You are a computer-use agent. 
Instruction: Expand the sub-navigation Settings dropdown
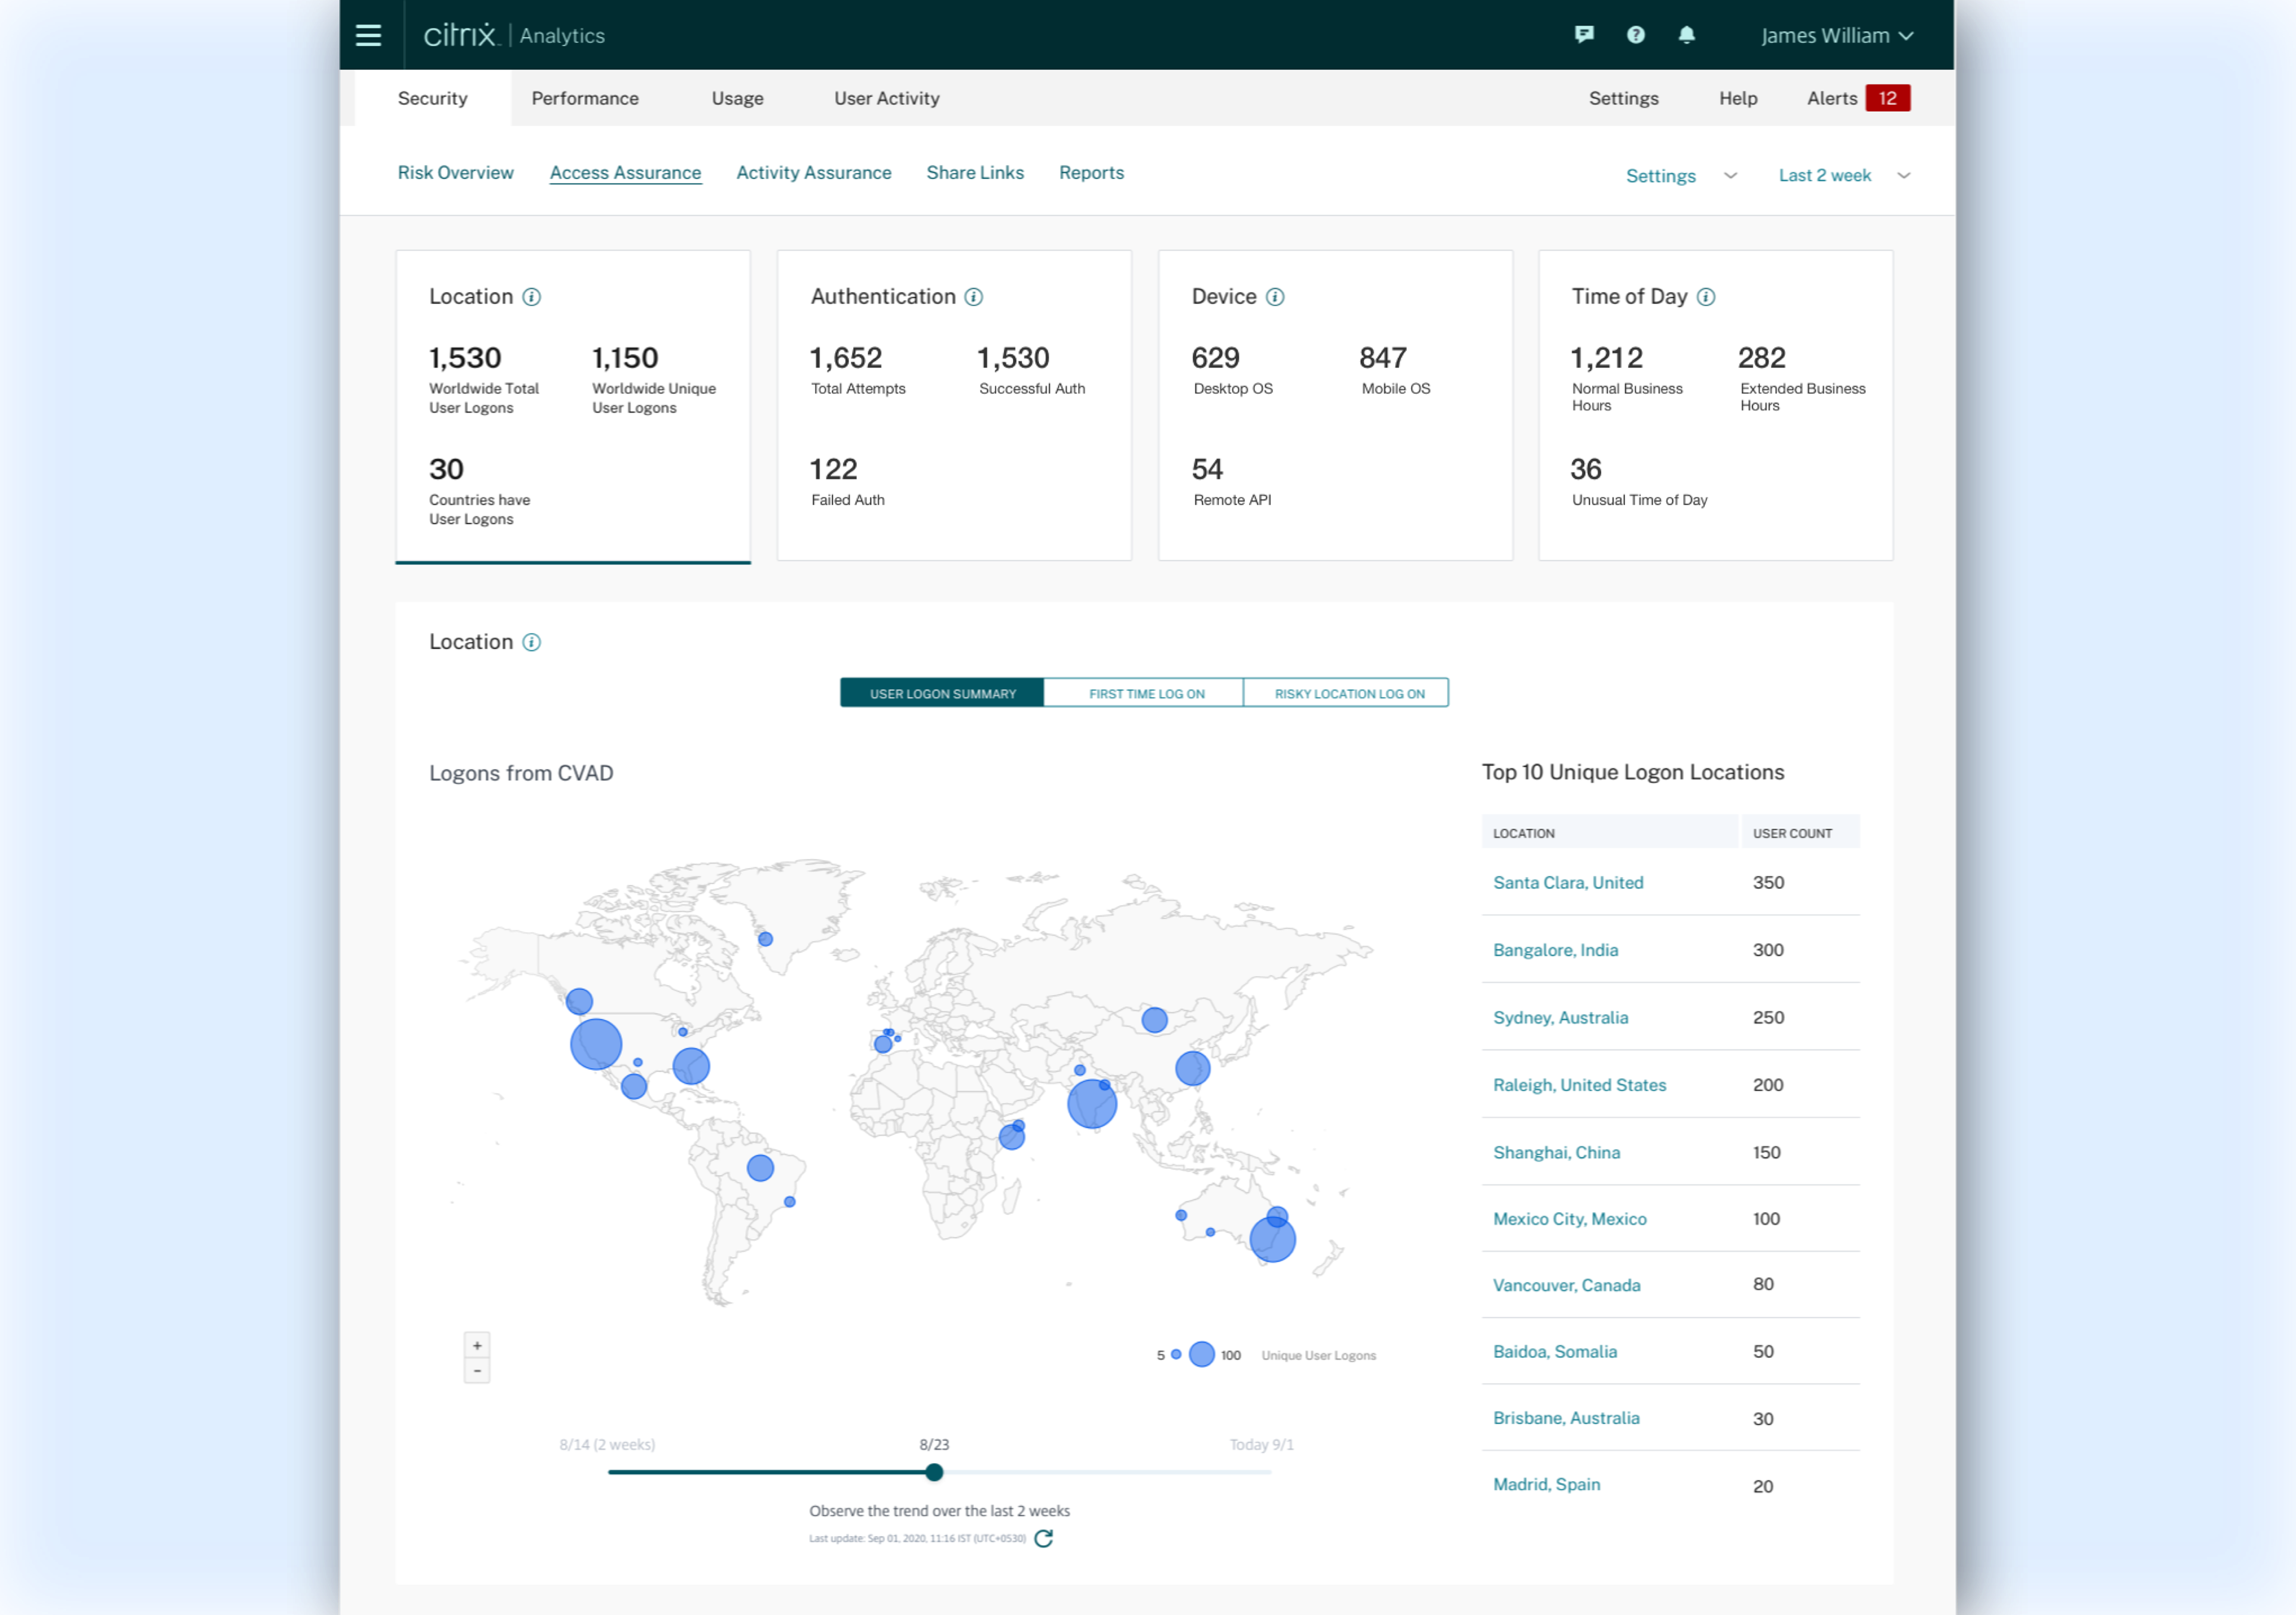click(x=1680, y=176)
